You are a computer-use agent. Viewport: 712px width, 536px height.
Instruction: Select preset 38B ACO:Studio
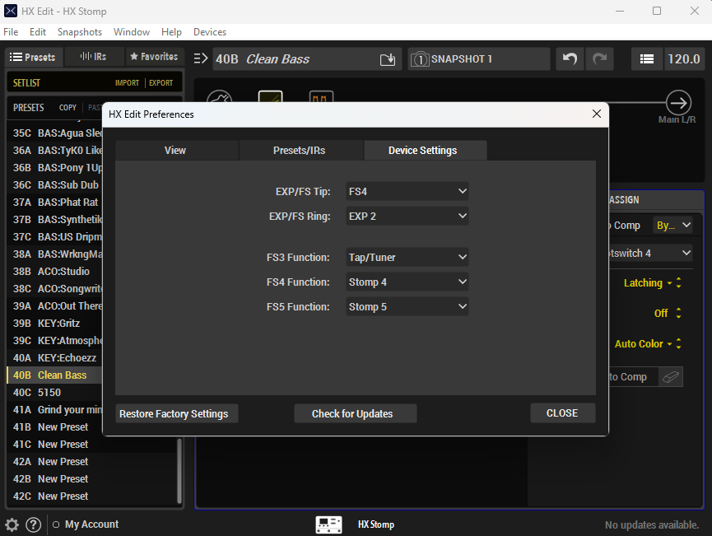[54, 272]
